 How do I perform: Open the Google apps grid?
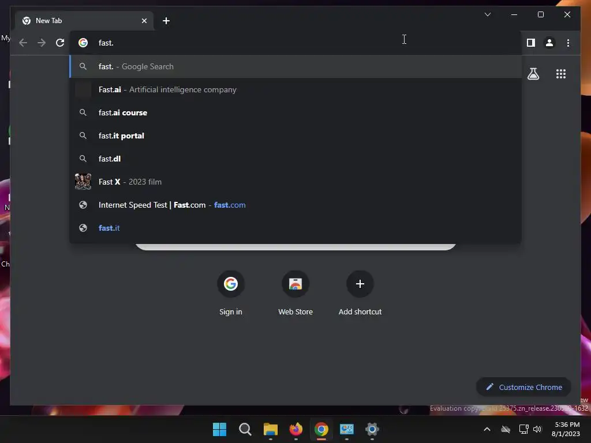tap(561, 74)
